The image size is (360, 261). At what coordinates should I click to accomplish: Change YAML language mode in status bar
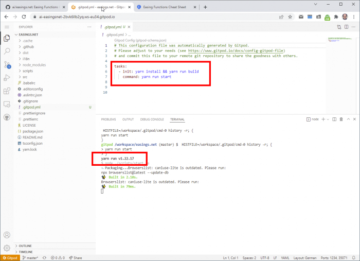[285, 258]
